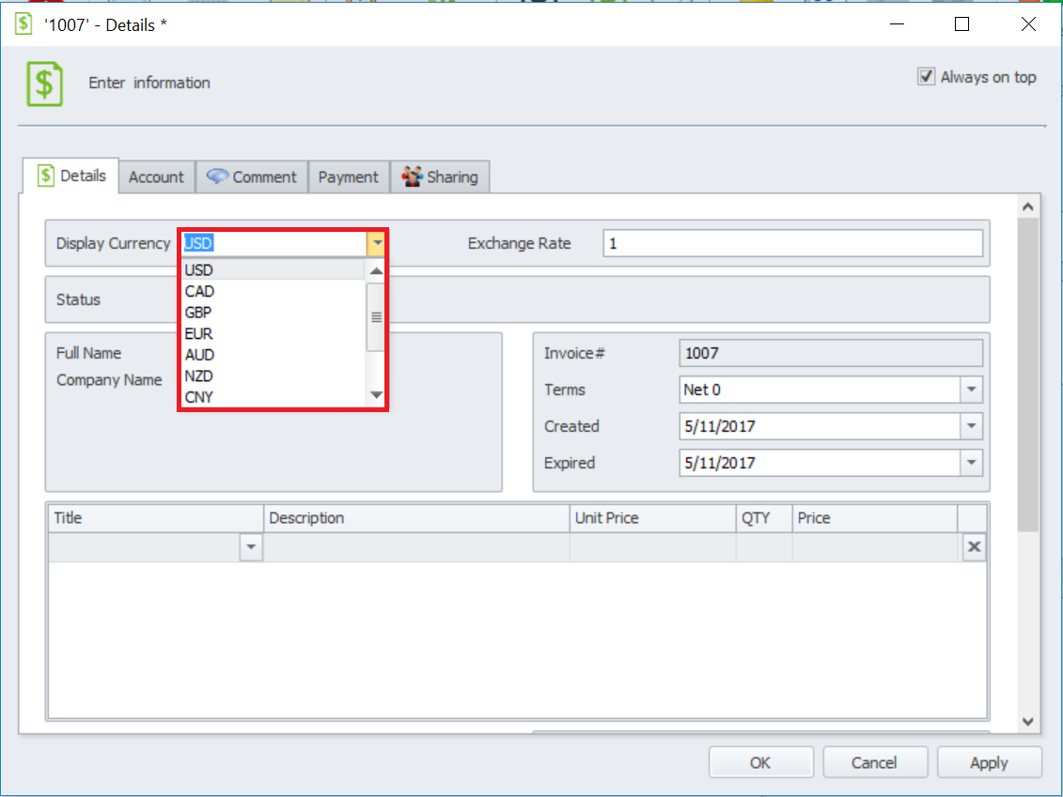This screenshot has height=797, width=1063.
Task: Open the Created date picker dropdown
Action: pyautogui.click(x=971, y=426)
